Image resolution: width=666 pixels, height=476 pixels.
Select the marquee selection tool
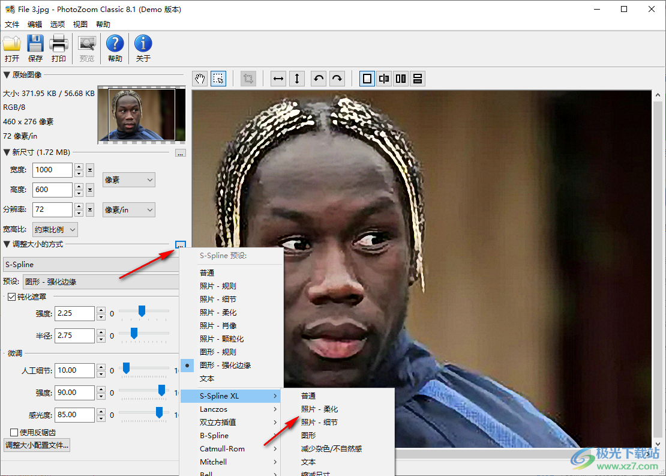(218, 79)
